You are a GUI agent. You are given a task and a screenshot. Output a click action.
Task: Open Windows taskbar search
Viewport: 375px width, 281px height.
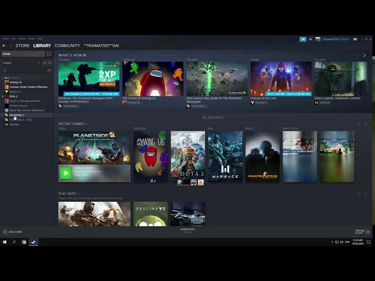tap(14, 242)
